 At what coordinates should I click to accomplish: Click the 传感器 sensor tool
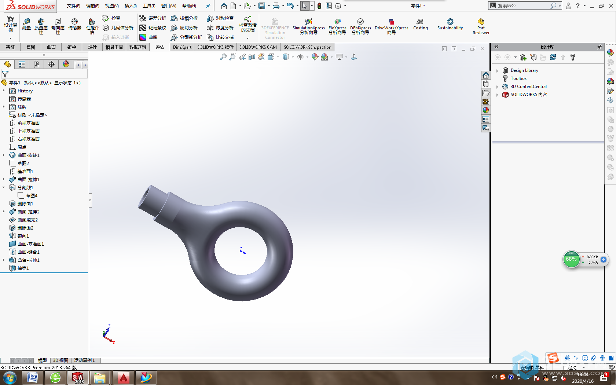coord(75,24)
